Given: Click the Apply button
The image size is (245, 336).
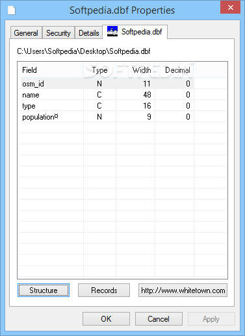Looking at the screenshot, I should [x=211, y=319].
